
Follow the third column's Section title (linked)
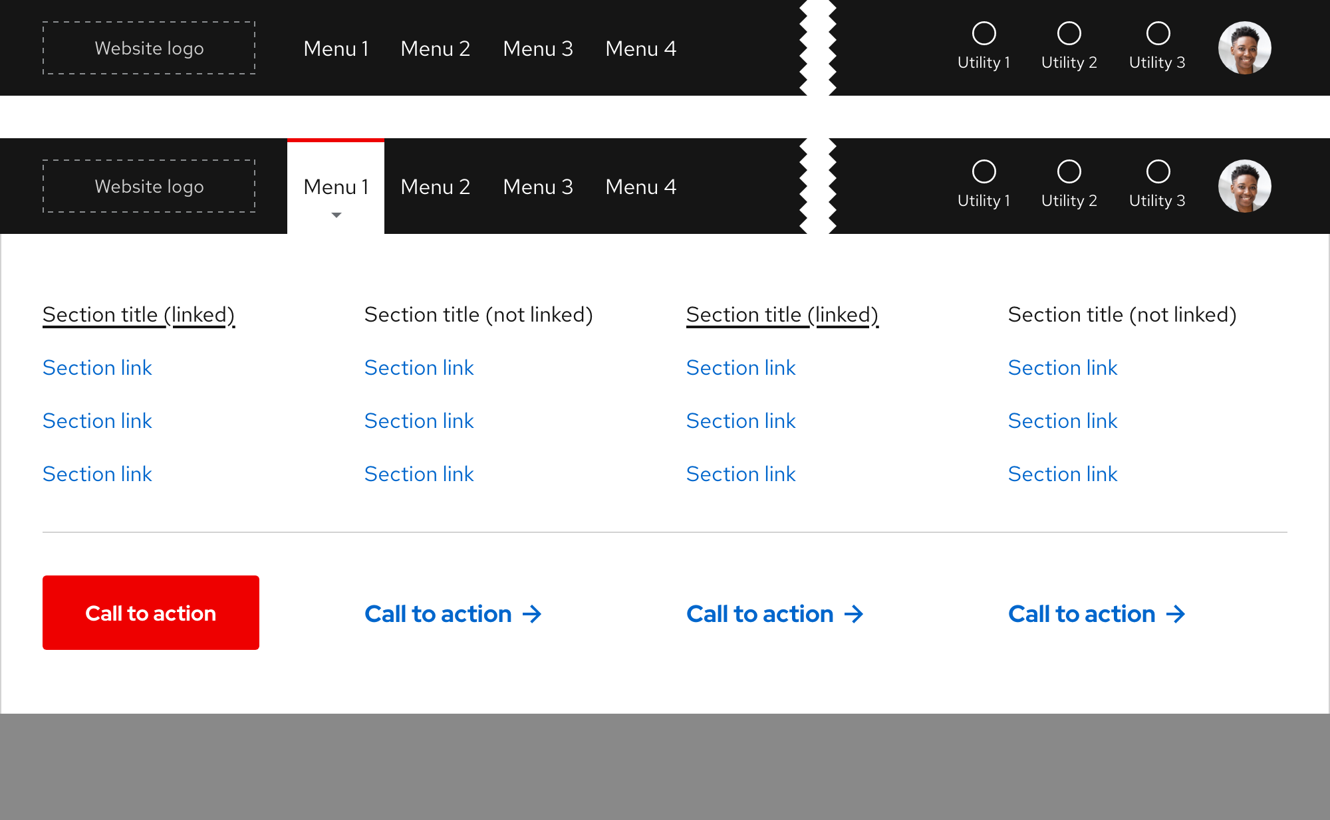782,314
